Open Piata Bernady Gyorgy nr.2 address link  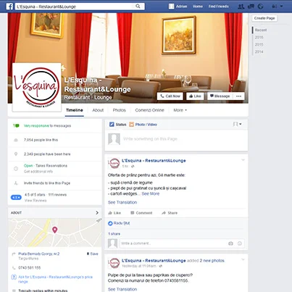(x=39, y=254)
